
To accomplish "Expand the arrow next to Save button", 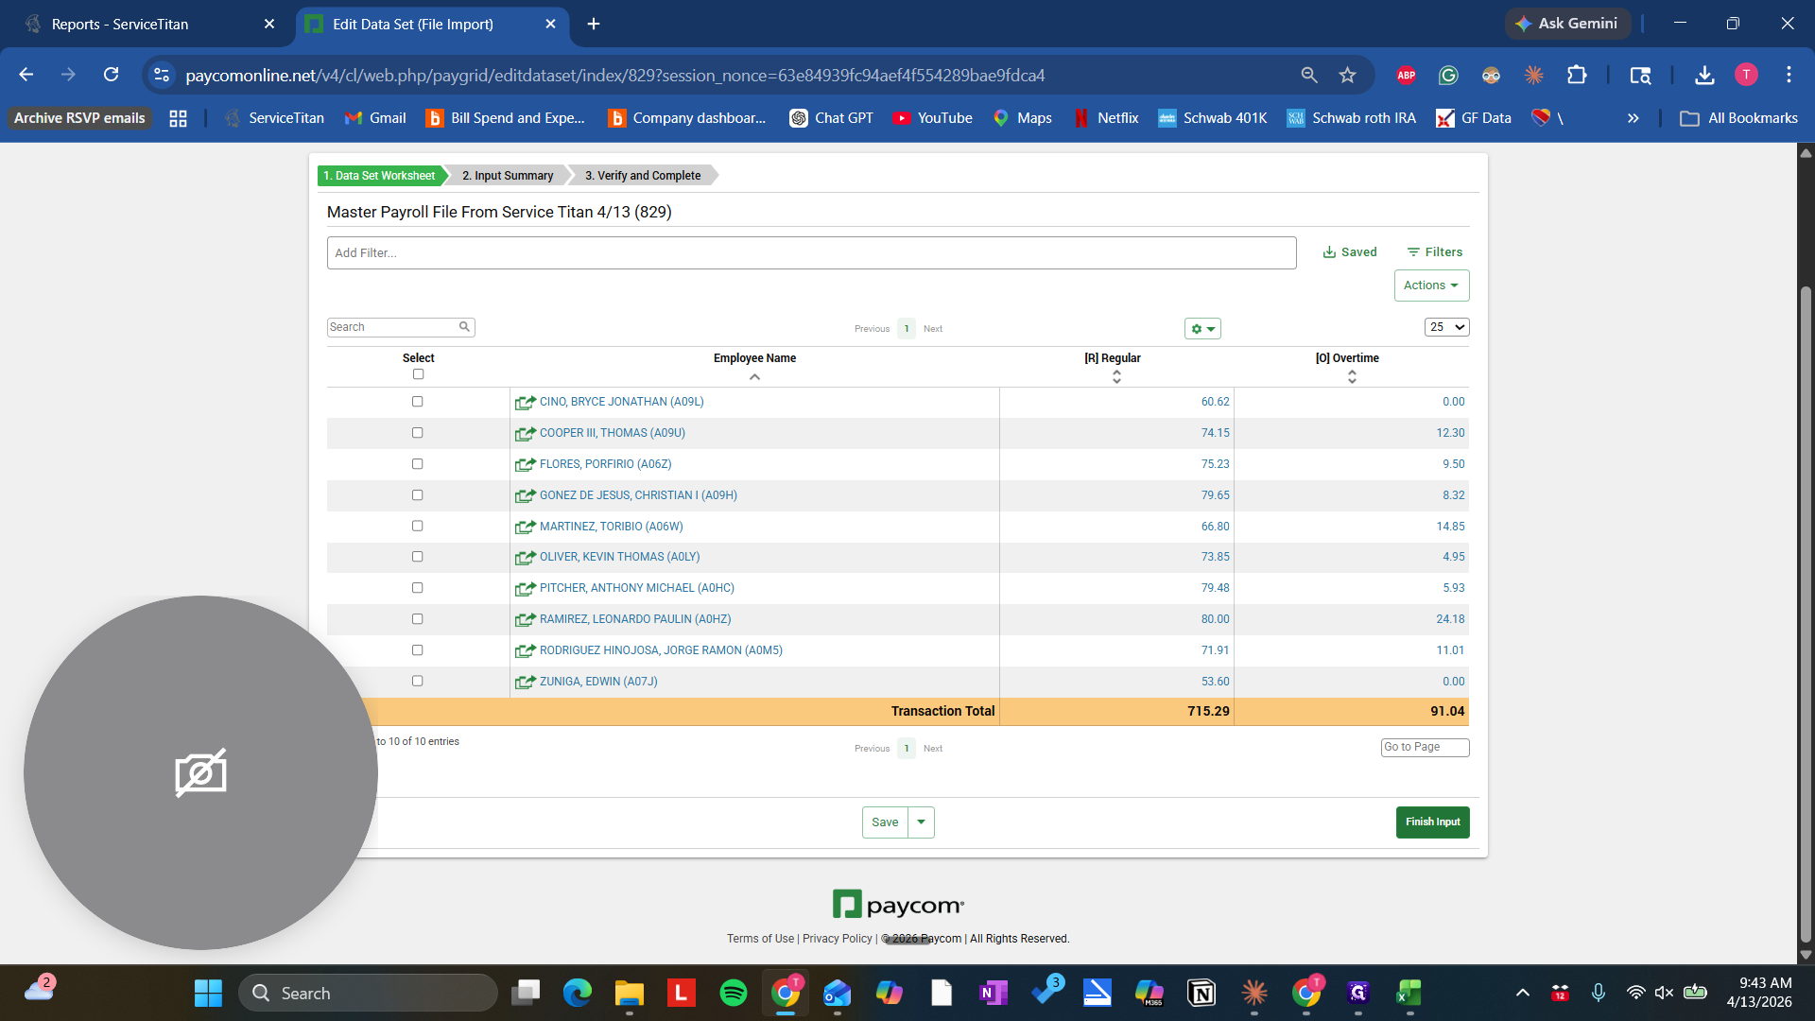I will 921,822.
